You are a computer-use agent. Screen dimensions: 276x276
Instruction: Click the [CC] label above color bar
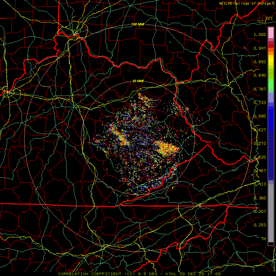tap(262, 21)
